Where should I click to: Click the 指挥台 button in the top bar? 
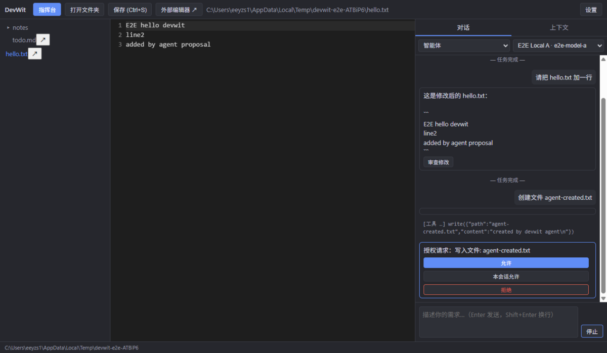pos(48,10)
